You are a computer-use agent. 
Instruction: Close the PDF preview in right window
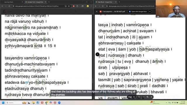(x=97, y=12)
